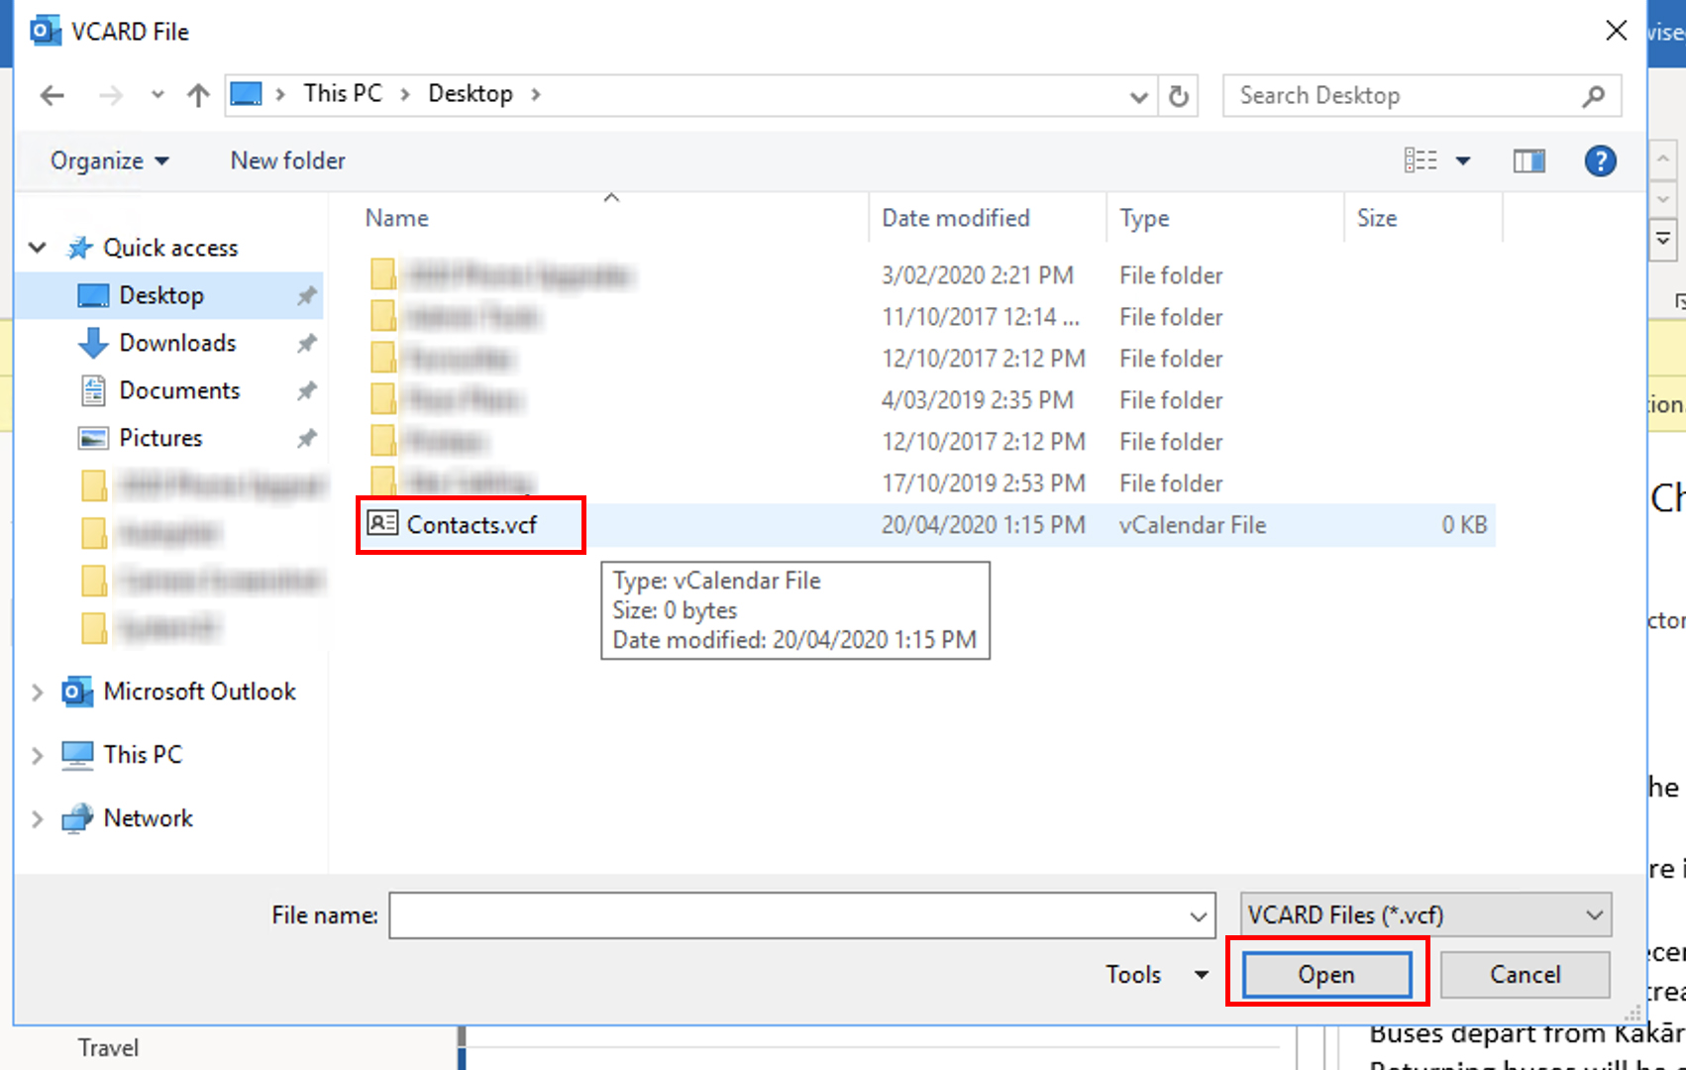
Task: Go back using the back arrow
Action: click(x=53, y=95)
